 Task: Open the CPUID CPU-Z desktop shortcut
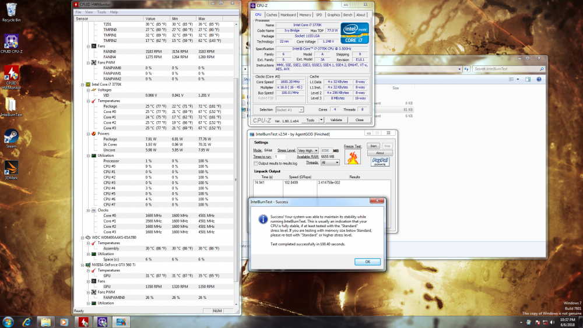coord(11,44)
